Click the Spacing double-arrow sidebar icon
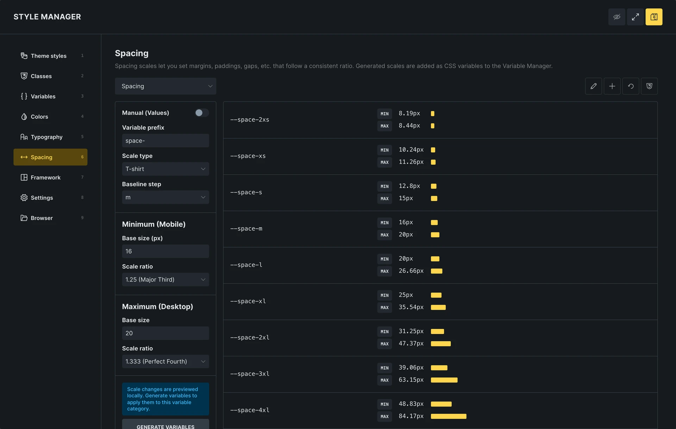The image size is (676, 429). (x=24, y=157)
